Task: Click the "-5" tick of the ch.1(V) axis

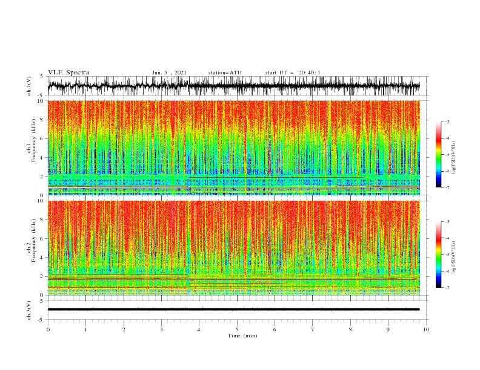Action: [x=41, y=96]
